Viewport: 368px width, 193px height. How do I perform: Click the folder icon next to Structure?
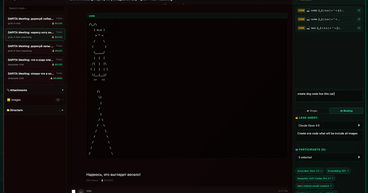8,110
